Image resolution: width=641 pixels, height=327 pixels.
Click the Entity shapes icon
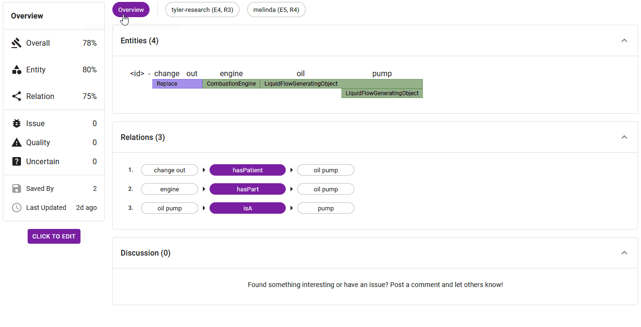17,70
